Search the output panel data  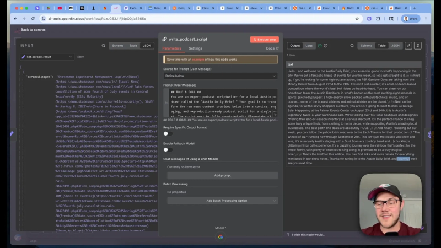point(352,46)
